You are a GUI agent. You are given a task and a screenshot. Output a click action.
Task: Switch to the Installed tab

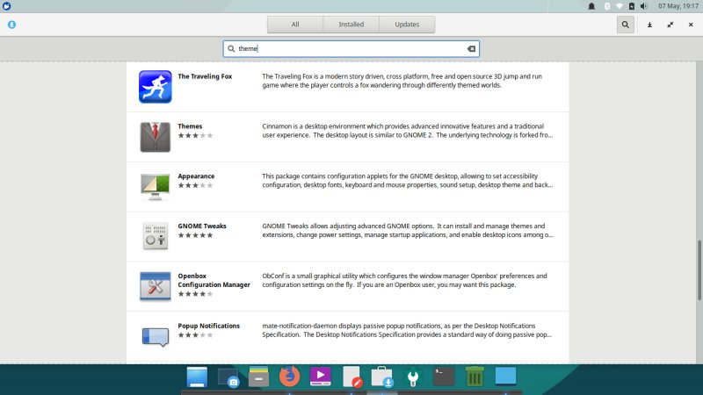coord(351,25)
